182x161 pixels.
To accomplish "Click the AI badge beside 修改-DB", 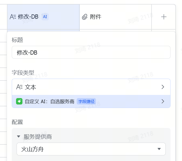I will (x=45, y=17).
